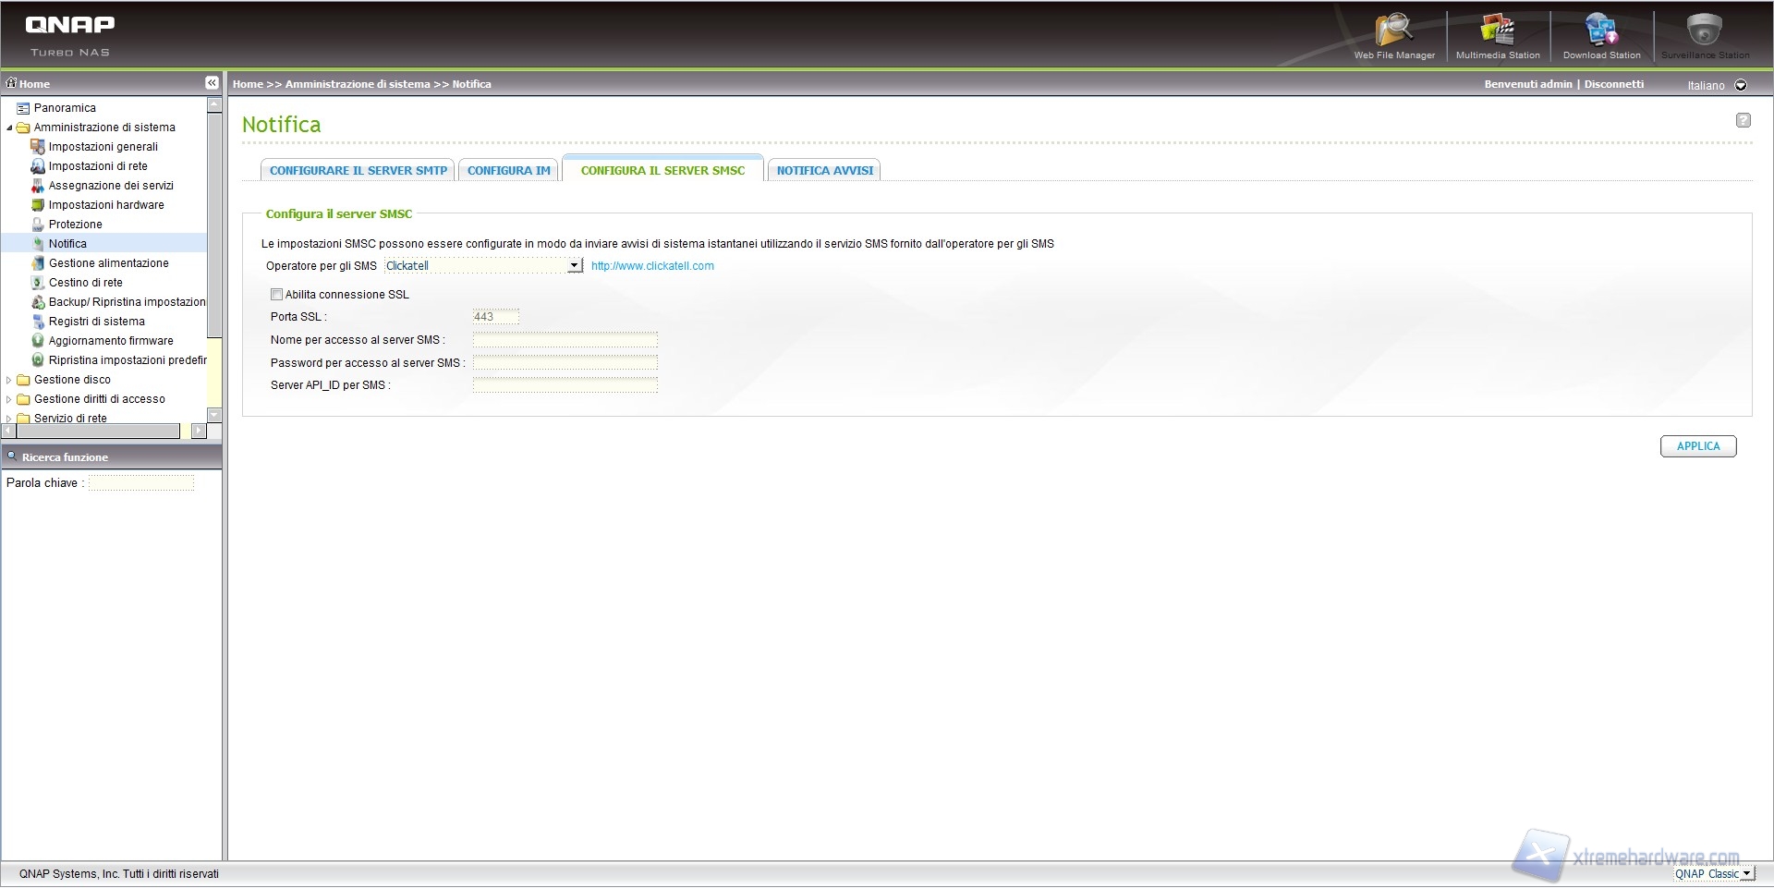Click the help question mark icon
1774x888 pixels.
coord(1743,120)
